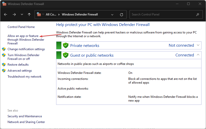The width and height of the screenshot is (206, 129).
Task: Click the All Co... breadcrumb
Action: 51,14
